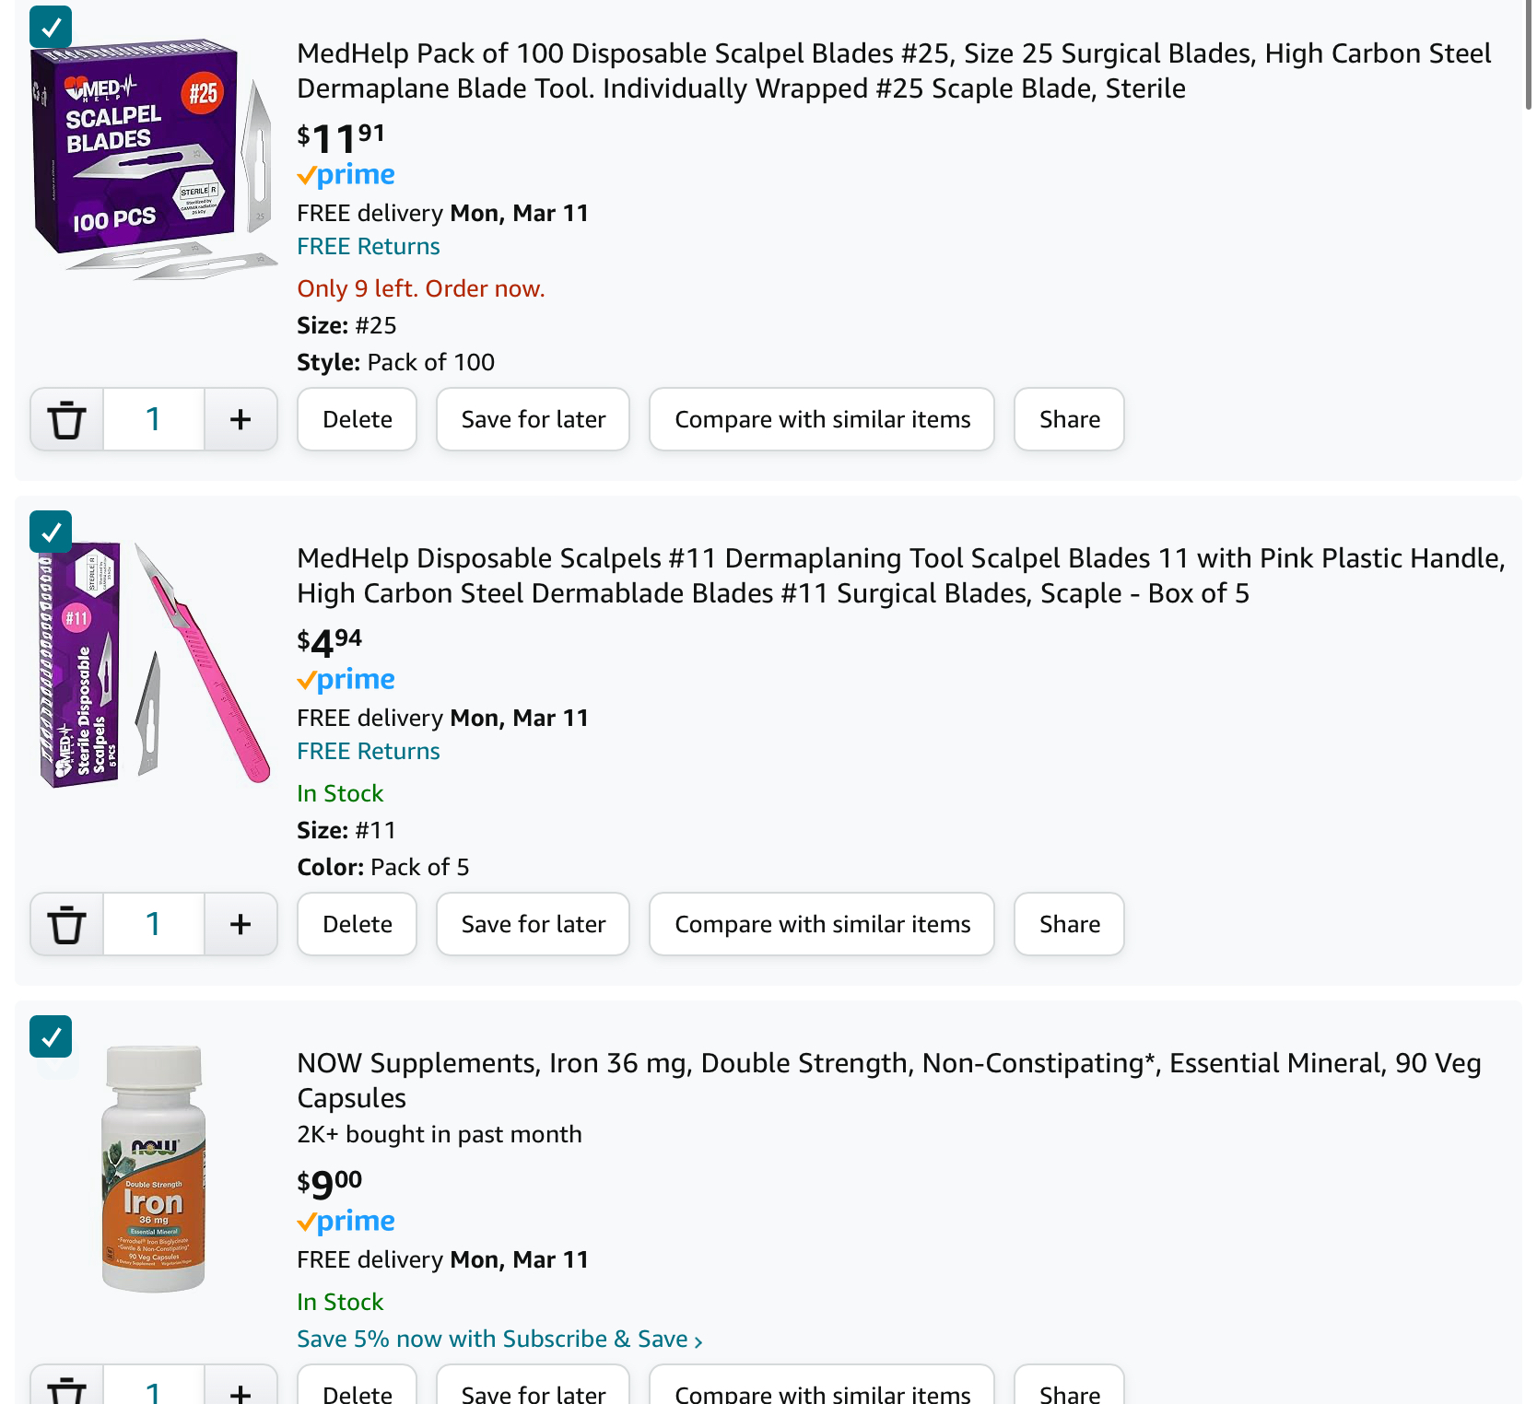1537x1404 pixels.
Task: Click Delete button for #25 scalpel blades
Action: tap(357, 420)
